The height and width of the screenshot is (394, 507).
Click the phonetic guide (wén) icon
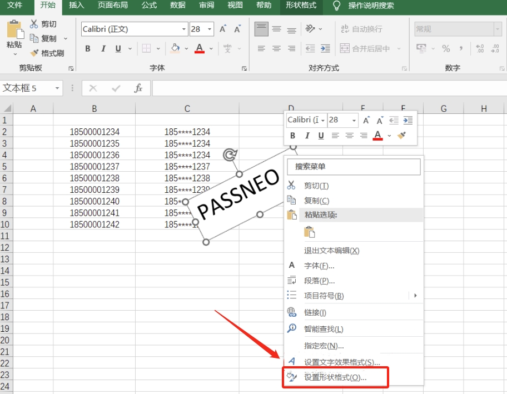point(227,48)
